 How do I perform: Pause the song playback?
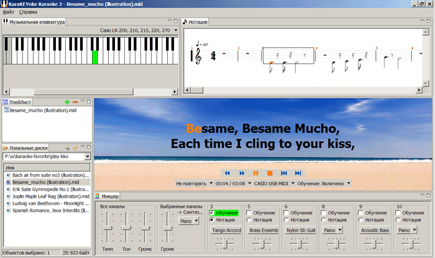tap(255, 173)
